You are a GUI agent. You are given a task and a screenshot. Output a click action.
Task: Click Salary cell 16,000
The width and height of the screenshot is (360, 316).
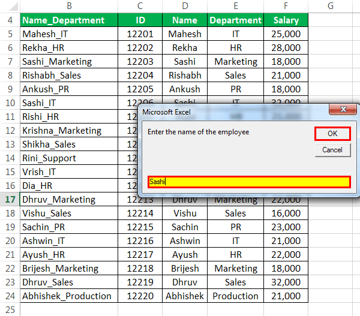click(286, 213)
